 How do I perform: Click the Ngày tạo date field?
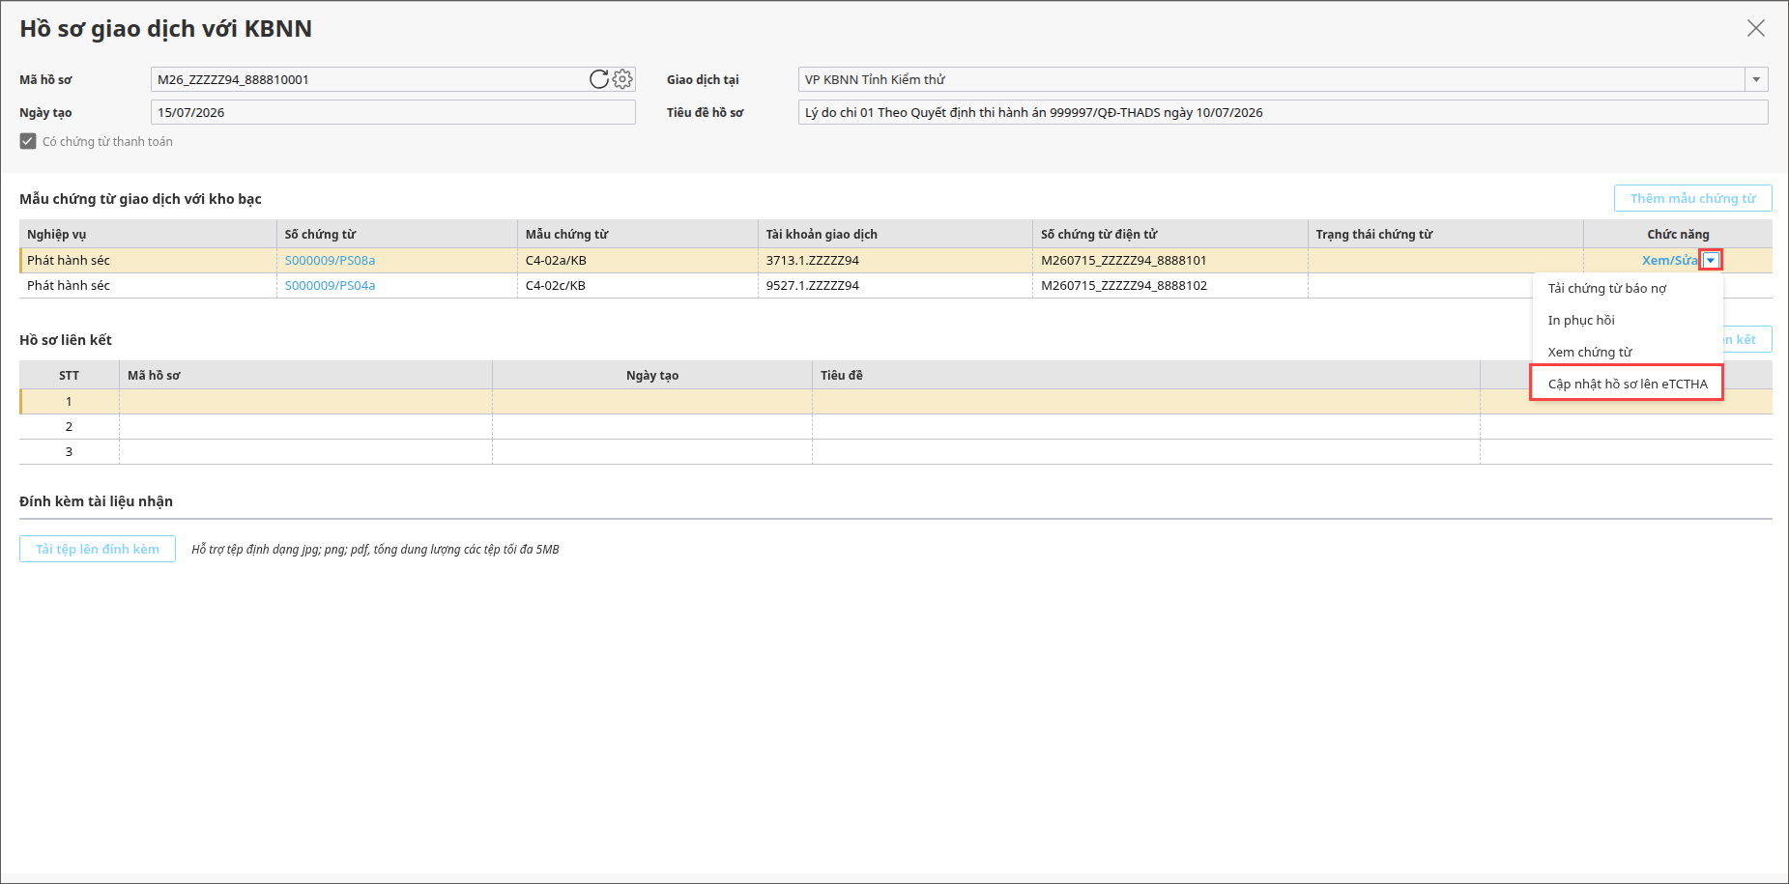(x=392, y=112)
